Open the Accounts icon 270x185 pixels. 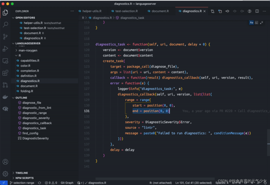pyautogui.click(x=5, y=162)
